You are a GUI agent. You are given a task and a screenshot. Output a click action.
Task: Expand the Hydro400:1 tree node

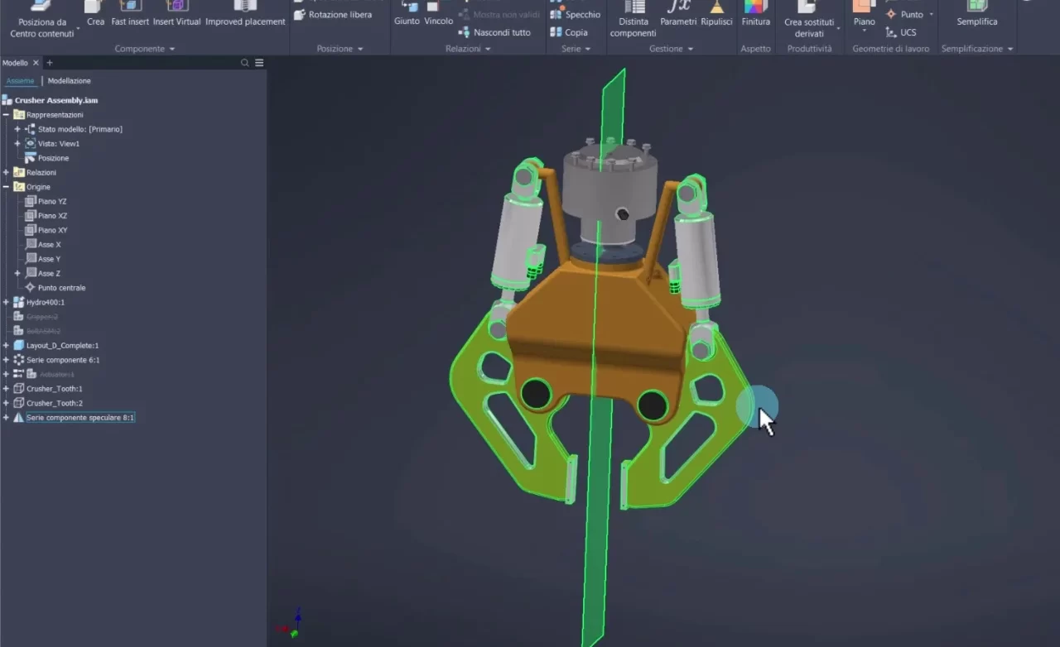click(x=6, y=301)
